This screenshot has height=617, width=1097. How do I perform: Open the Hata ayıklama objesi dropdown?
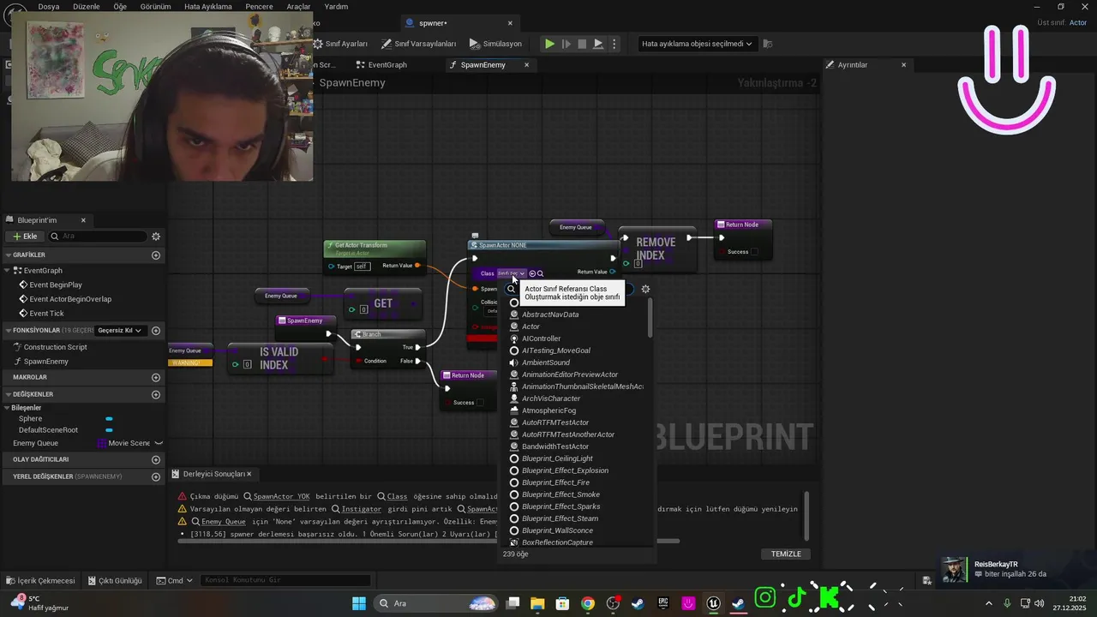(x=697, y=44)
